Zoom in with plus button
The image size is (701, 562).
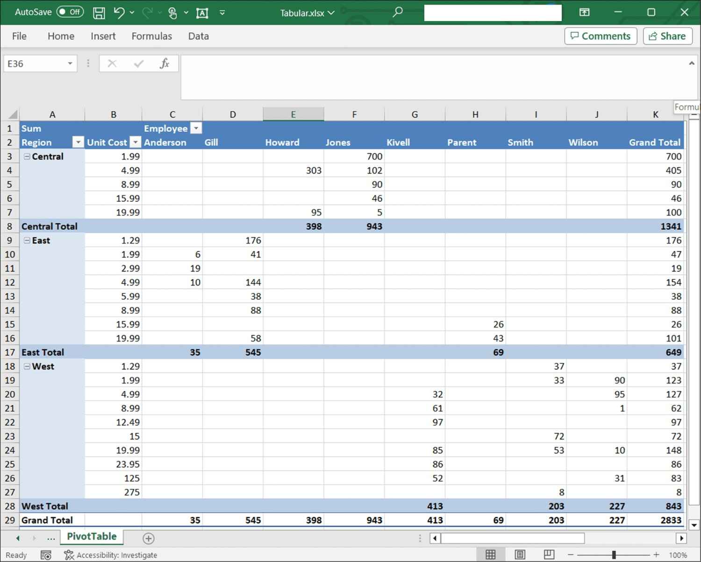pos(656,555)
